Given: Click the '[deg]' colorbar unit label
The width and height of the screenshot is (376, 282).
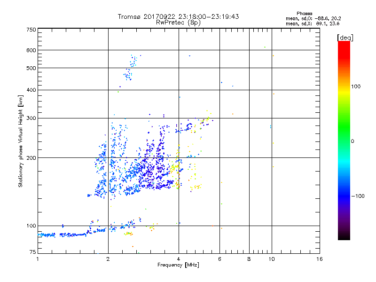Looking at the screenshot, I should coord(345,38).
